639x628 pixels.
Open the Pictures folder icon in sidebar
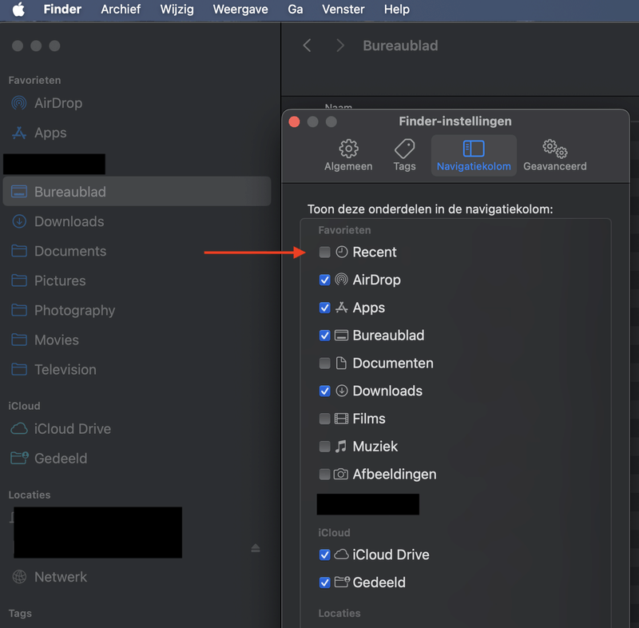point(19,280)
